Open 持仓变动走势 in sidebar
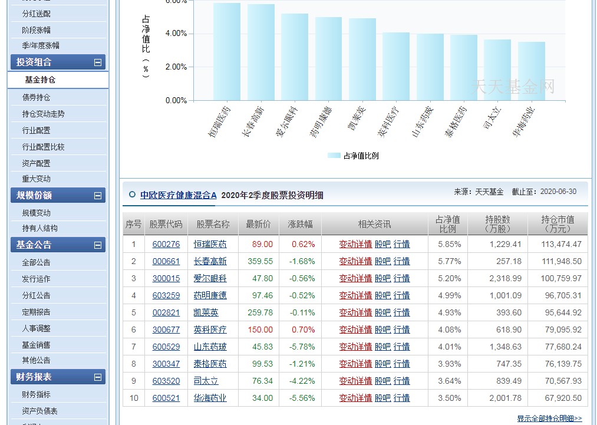The width and height of the screenshot is (597, 425). 43,114
